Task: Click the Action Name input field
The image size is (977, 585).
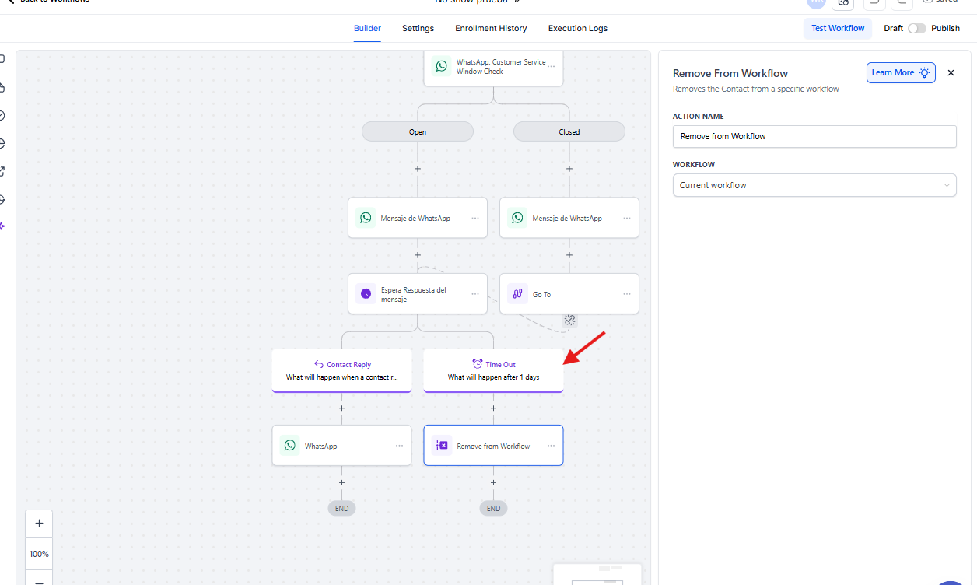Action: [x=814, y=136]
